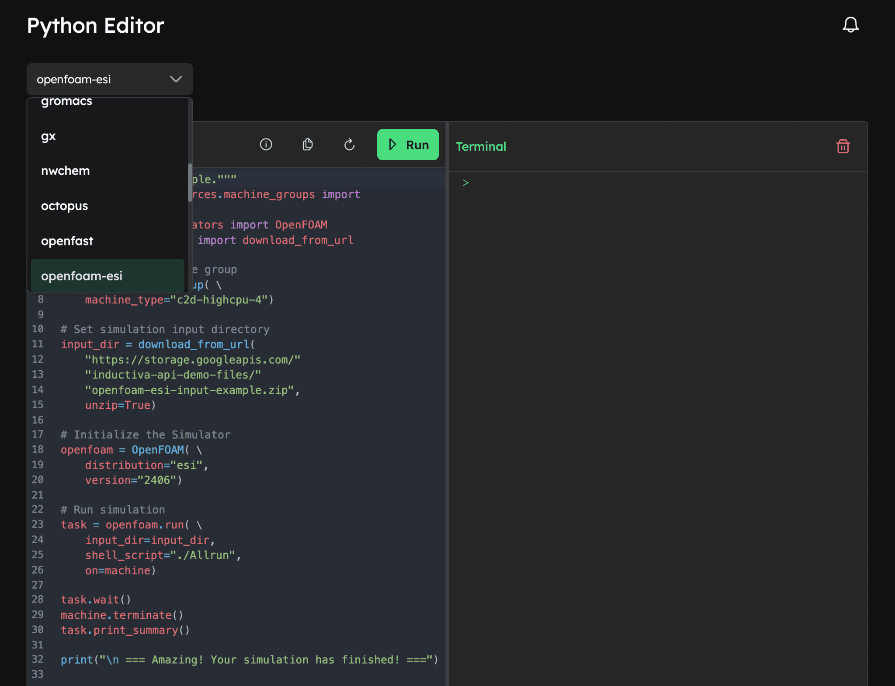Reset the code via the reload icon
The width and height of the screenshot is (895, 686).
click(x=349, y=145)
